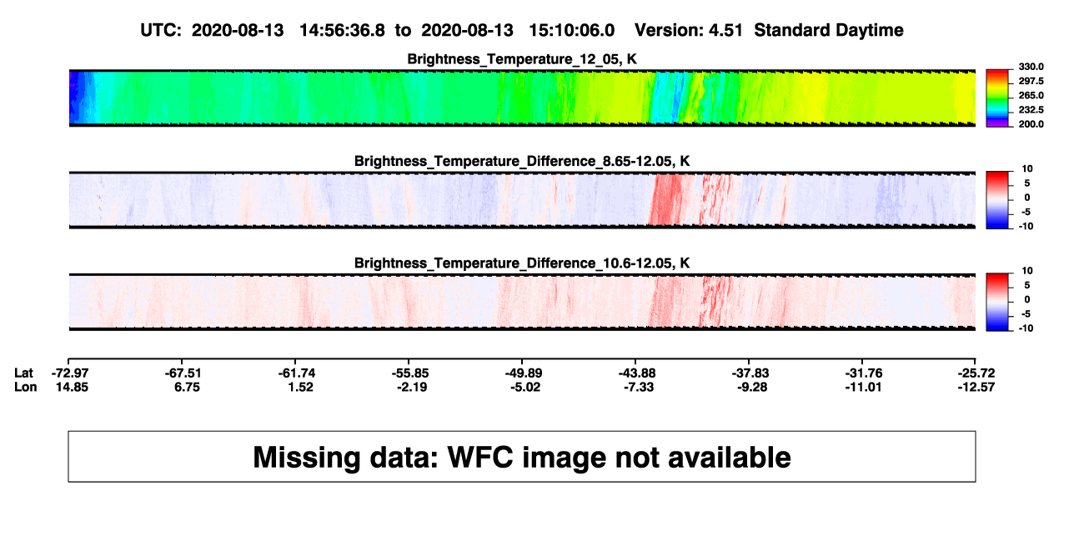Viewport: 1084px width, 556px height.
Task: Click the 200-330 K rainbow color bar
Action: coord(997,98)
